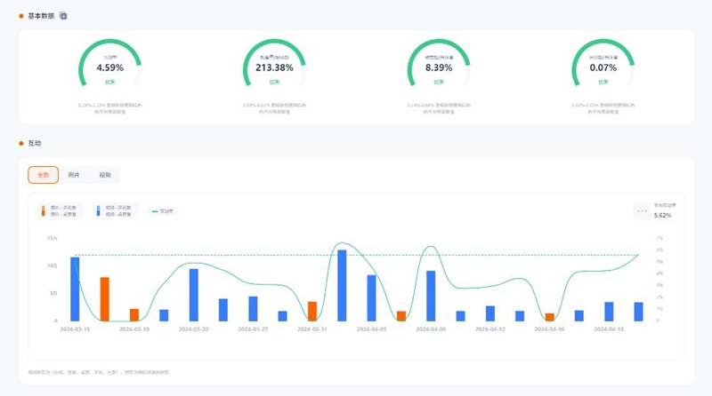Click the 4.59% gauge indicator
The height and width of the screenshot is (396, 712).
pos(110,67)
